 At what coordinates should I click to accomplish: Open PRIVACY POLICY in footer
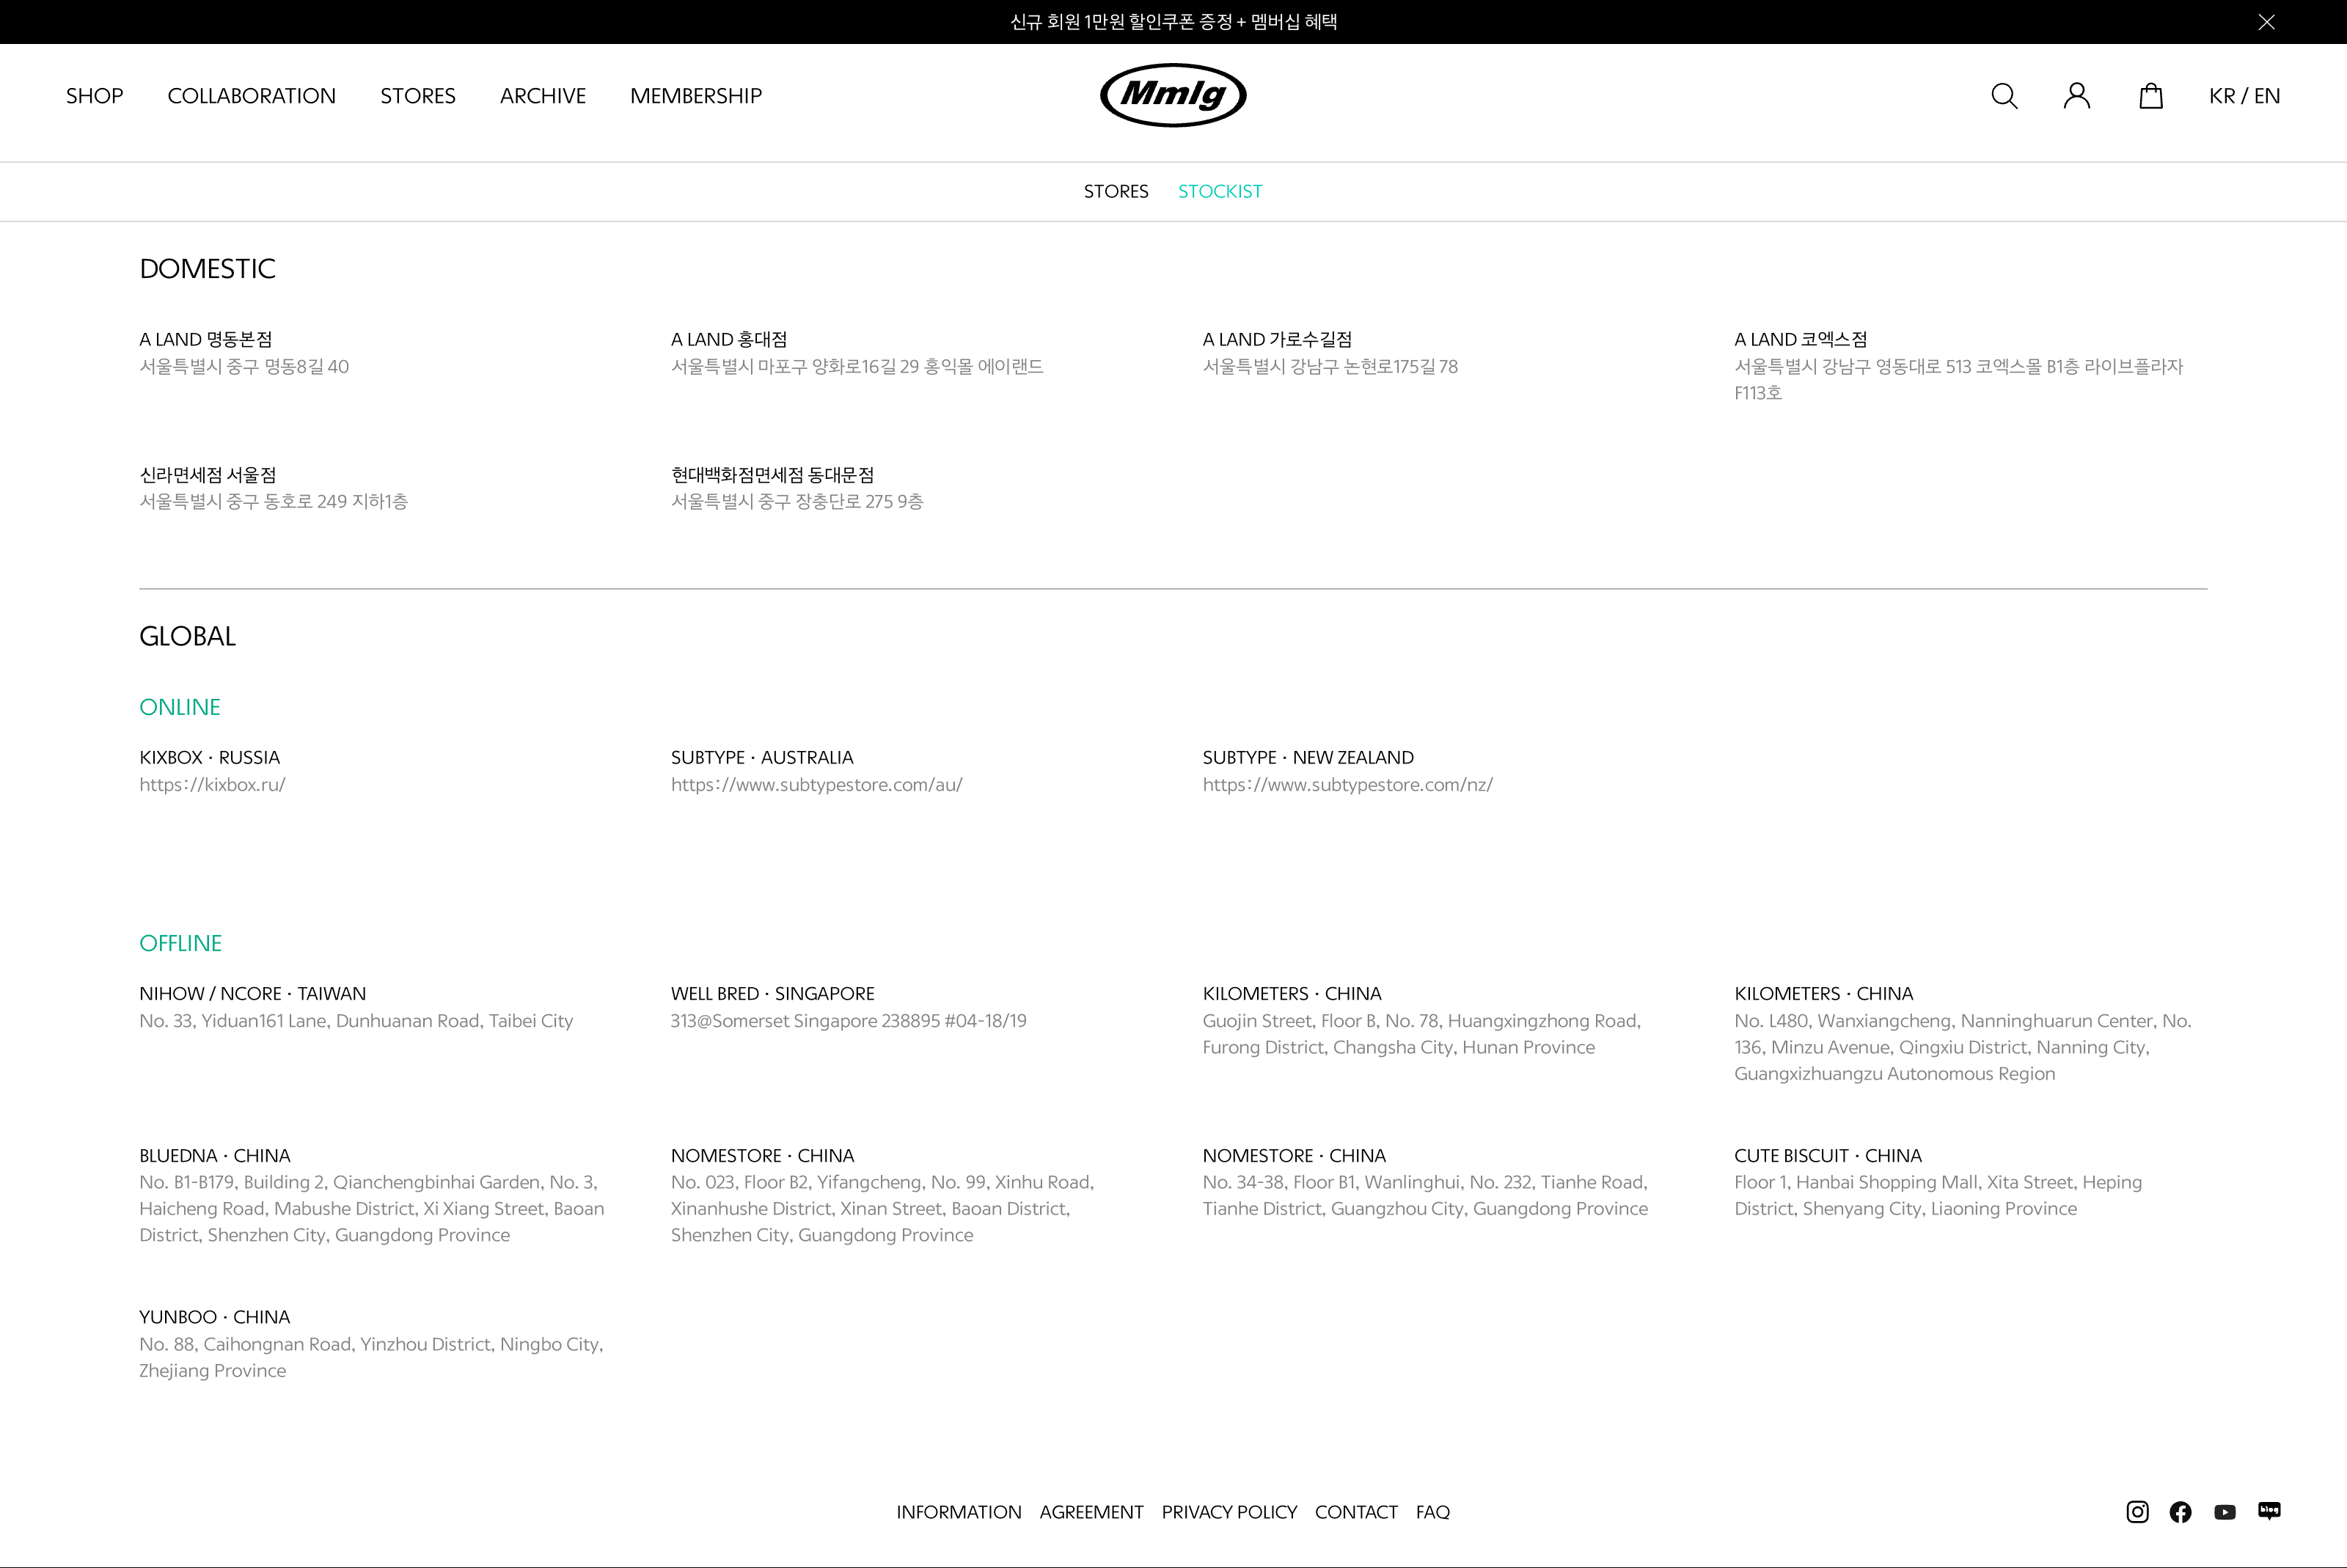pos(1229,1512)
